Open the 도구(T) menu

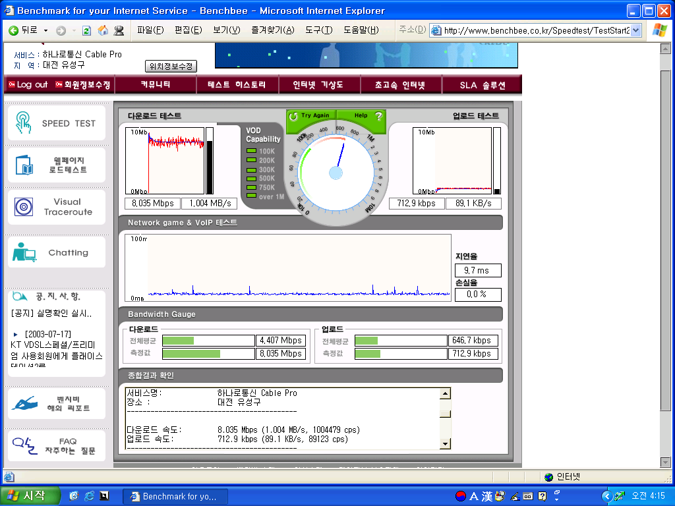tap(318, 30)
